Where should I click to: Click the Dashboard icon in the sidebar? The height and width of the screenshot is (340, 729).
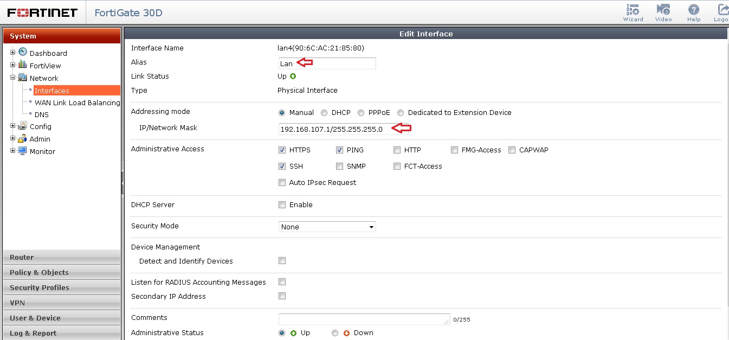click(x=22, y=53)
